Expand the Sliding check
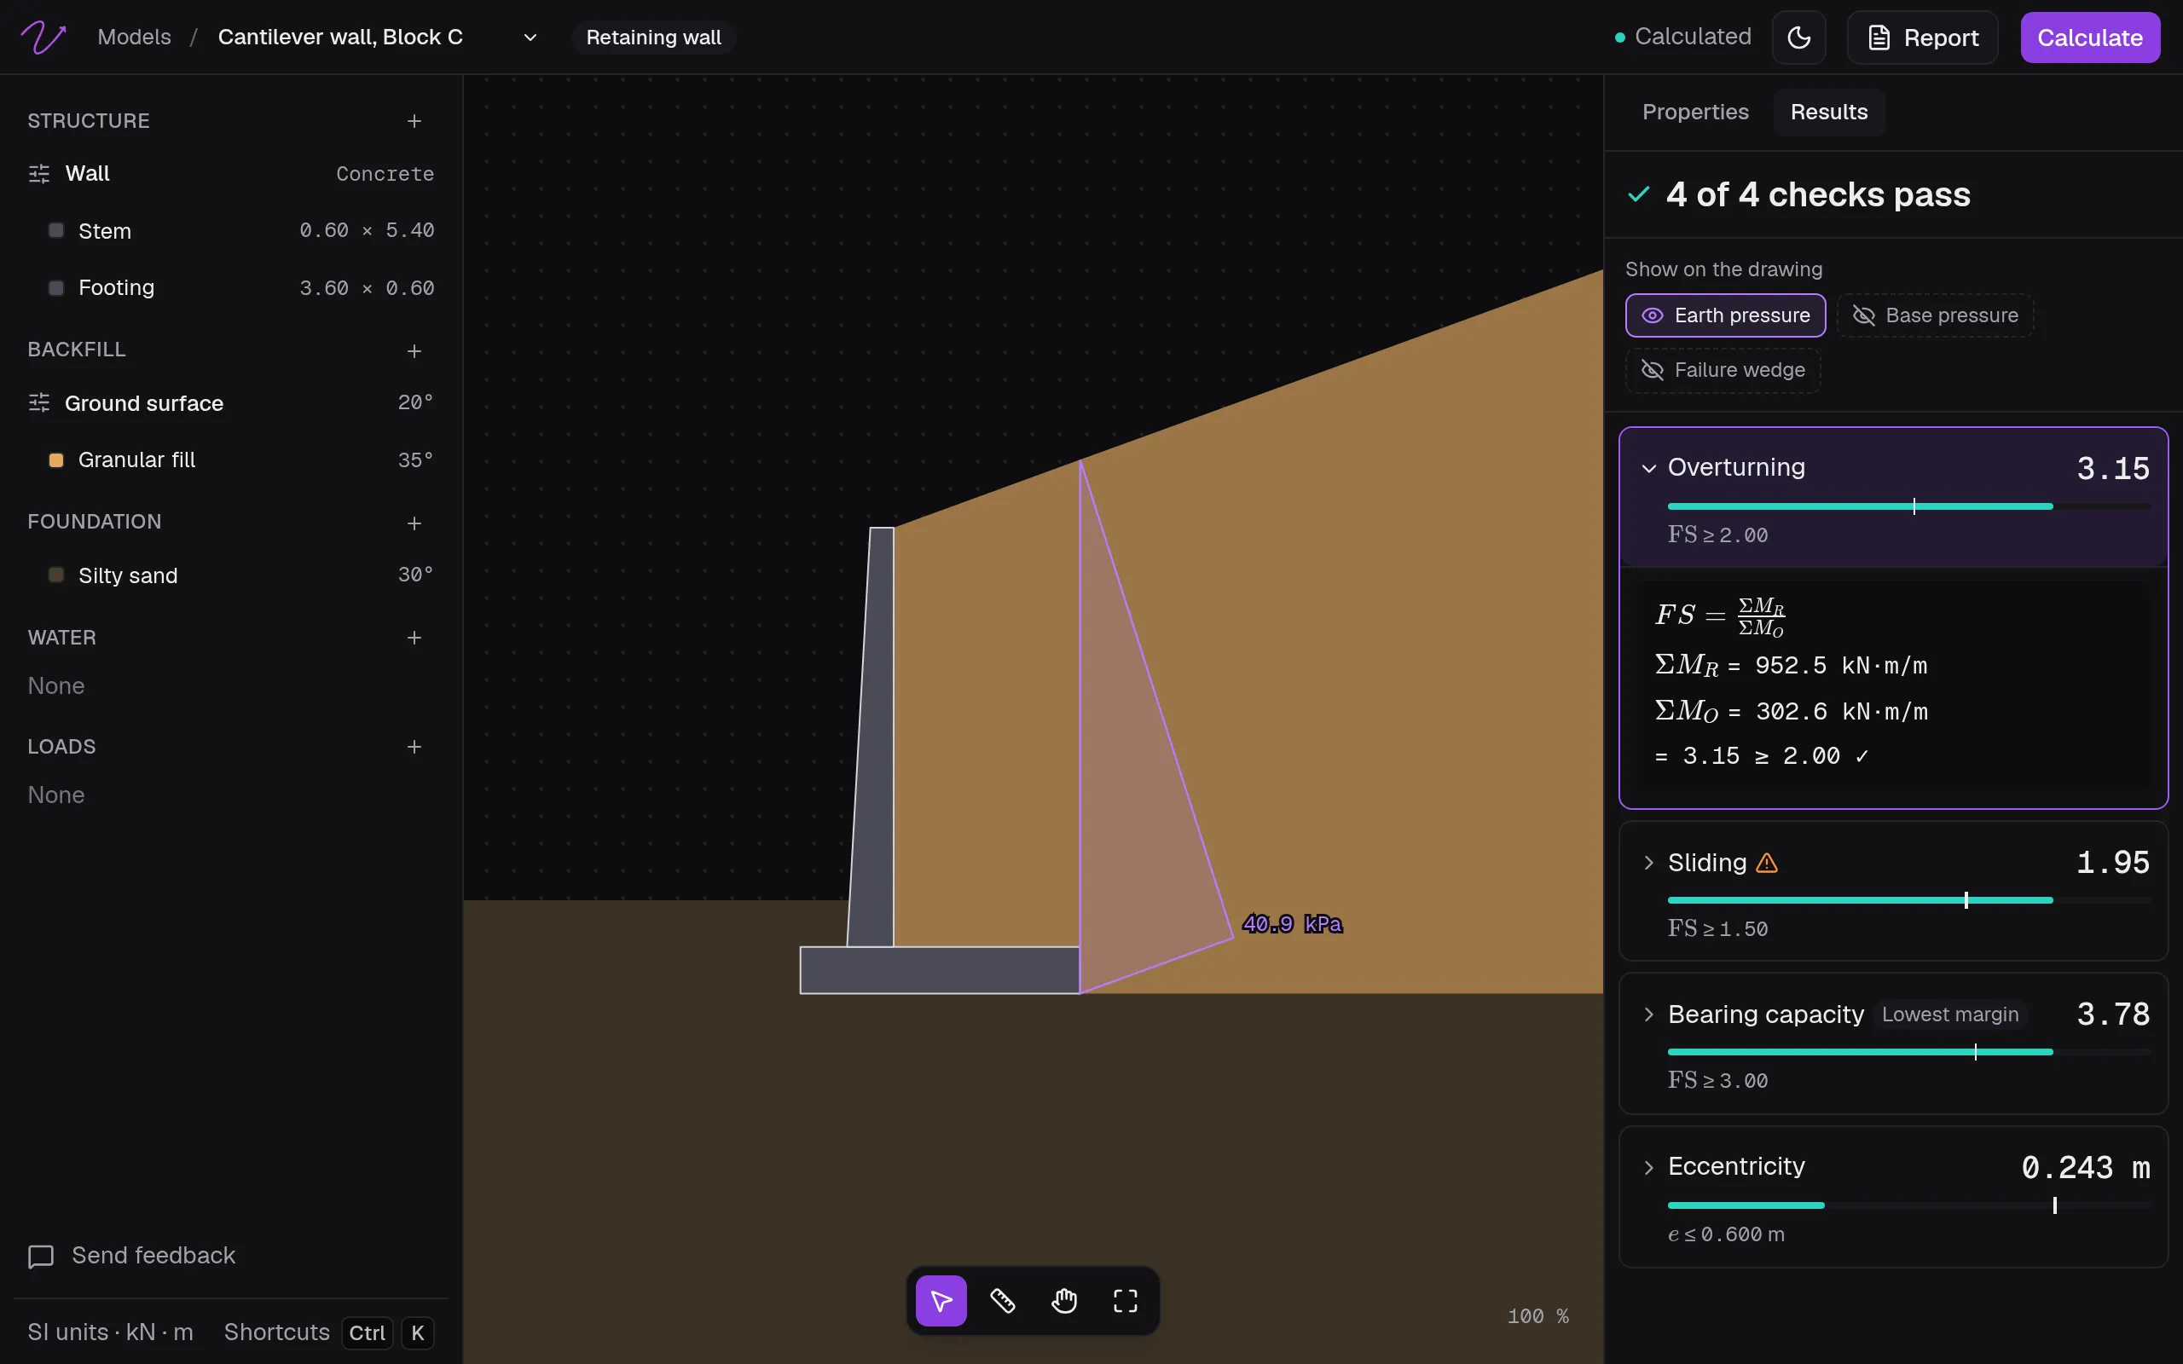This screenshot has height=1364, width=2183. point(1649,864)
